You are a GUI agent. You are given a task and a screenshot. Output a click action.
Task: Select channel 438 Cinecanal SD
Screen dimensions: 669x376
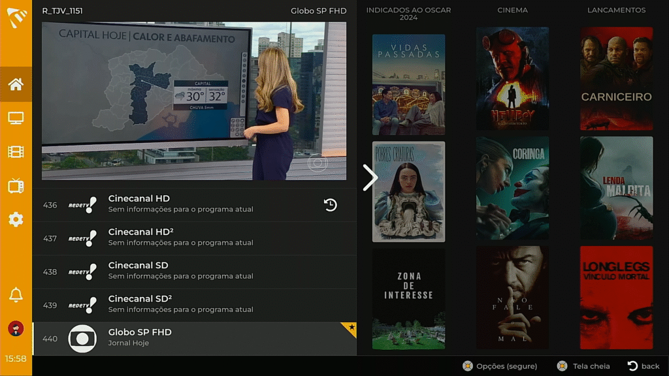click(x=194, y=272)
